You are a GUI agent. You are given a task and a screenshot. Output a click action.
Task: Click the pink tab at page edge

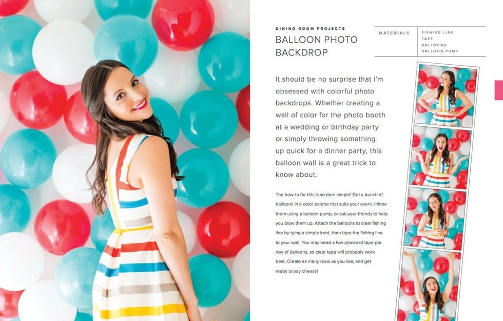click(x=499, y=90)
